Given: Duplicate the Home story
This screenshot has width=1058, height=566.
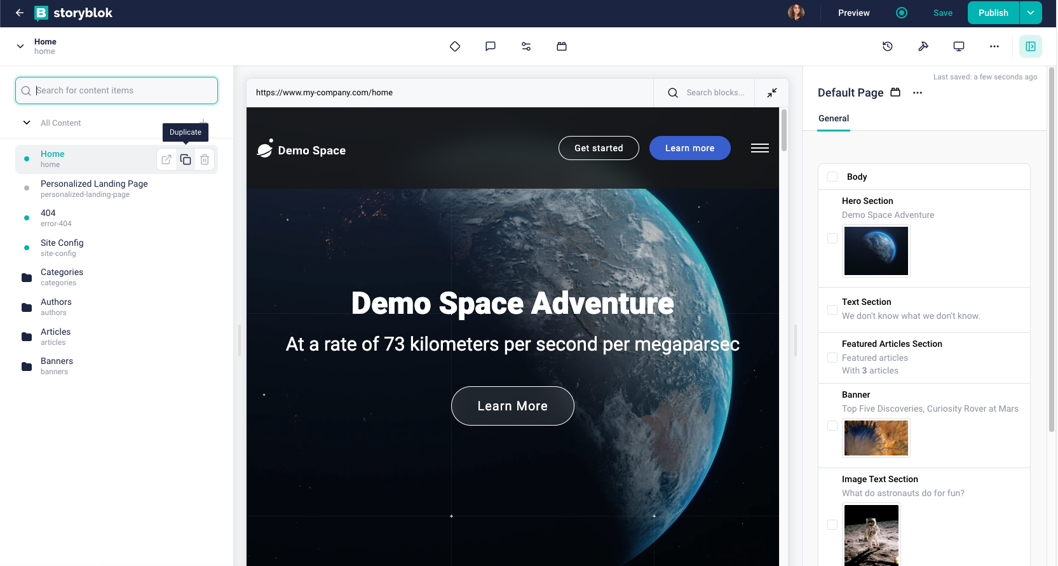Looking at the screenshot, I should pyautogui.click(x=186, y=159).
